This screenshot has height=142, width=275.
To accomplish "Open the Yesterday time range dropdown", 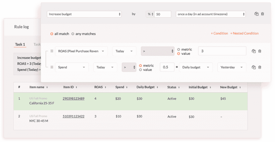I will tap(232, 67).
